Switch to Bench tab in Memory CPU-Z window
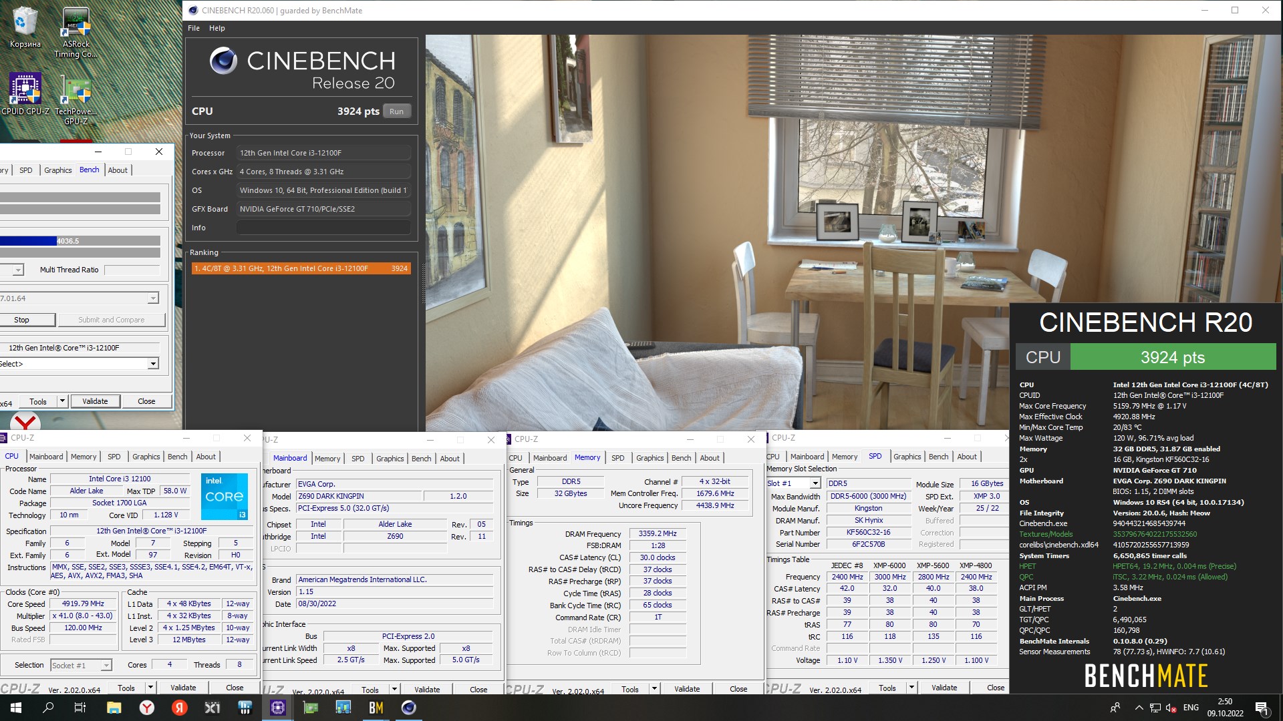1283x721 pixels. [681, 458]
